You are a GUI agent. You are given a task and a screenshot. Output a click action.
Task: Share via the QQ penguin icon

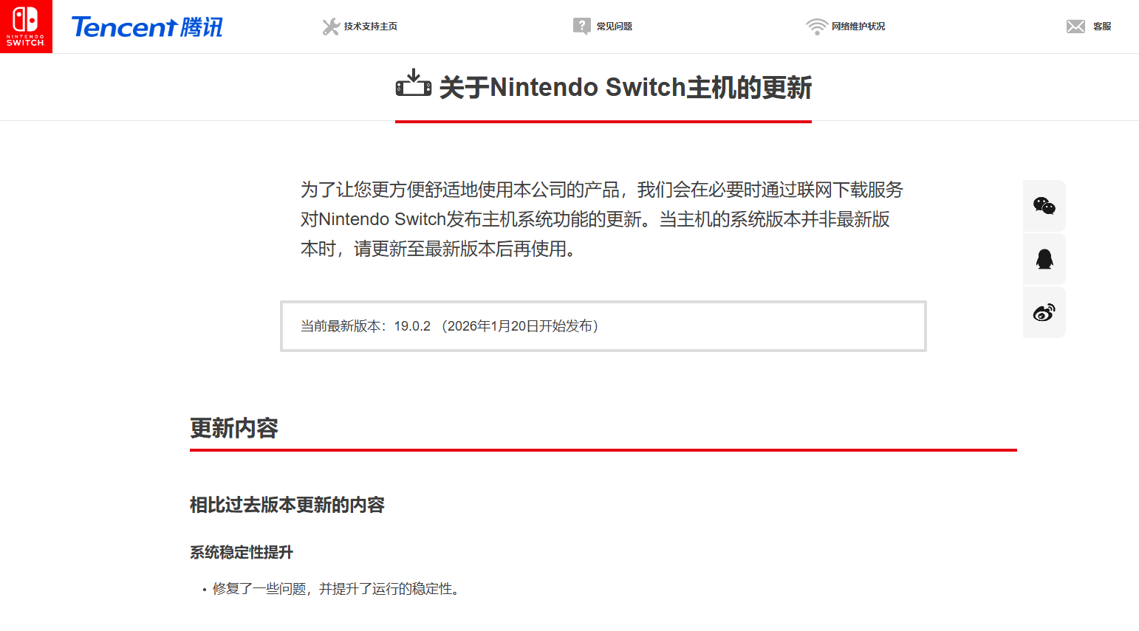pyautogui.click(x=1044, y=259)
